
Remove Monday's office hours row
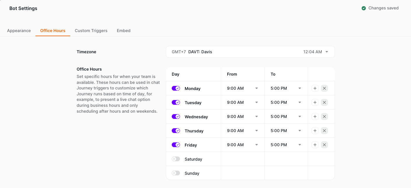coord(324,88)
